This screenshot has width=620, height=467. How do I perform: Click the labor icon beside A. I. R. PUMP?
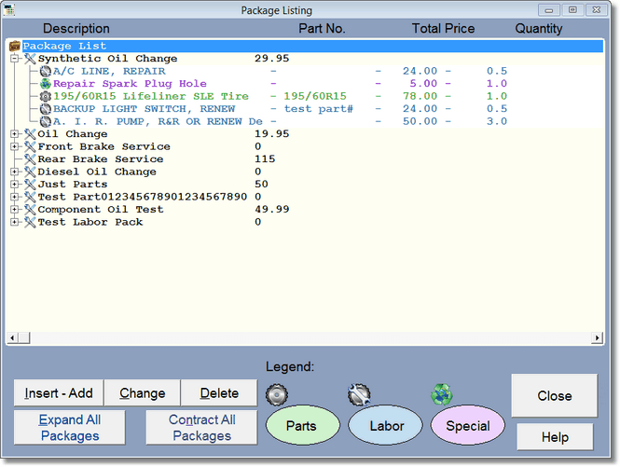coord(46,121)
